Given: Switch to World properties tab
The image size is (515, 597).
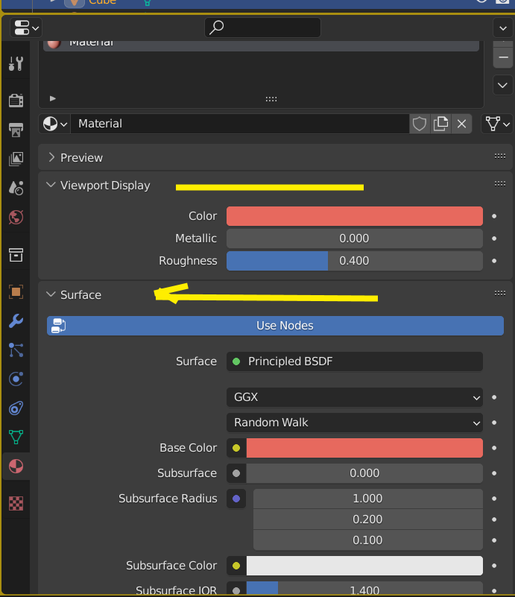Looking at the screenshot, I should coord(16,218).
